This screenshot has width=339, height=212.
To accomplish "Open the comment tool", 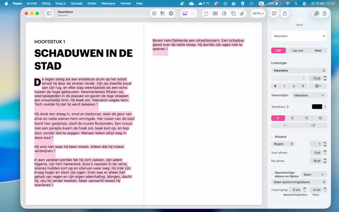I will tap(274, 13).
